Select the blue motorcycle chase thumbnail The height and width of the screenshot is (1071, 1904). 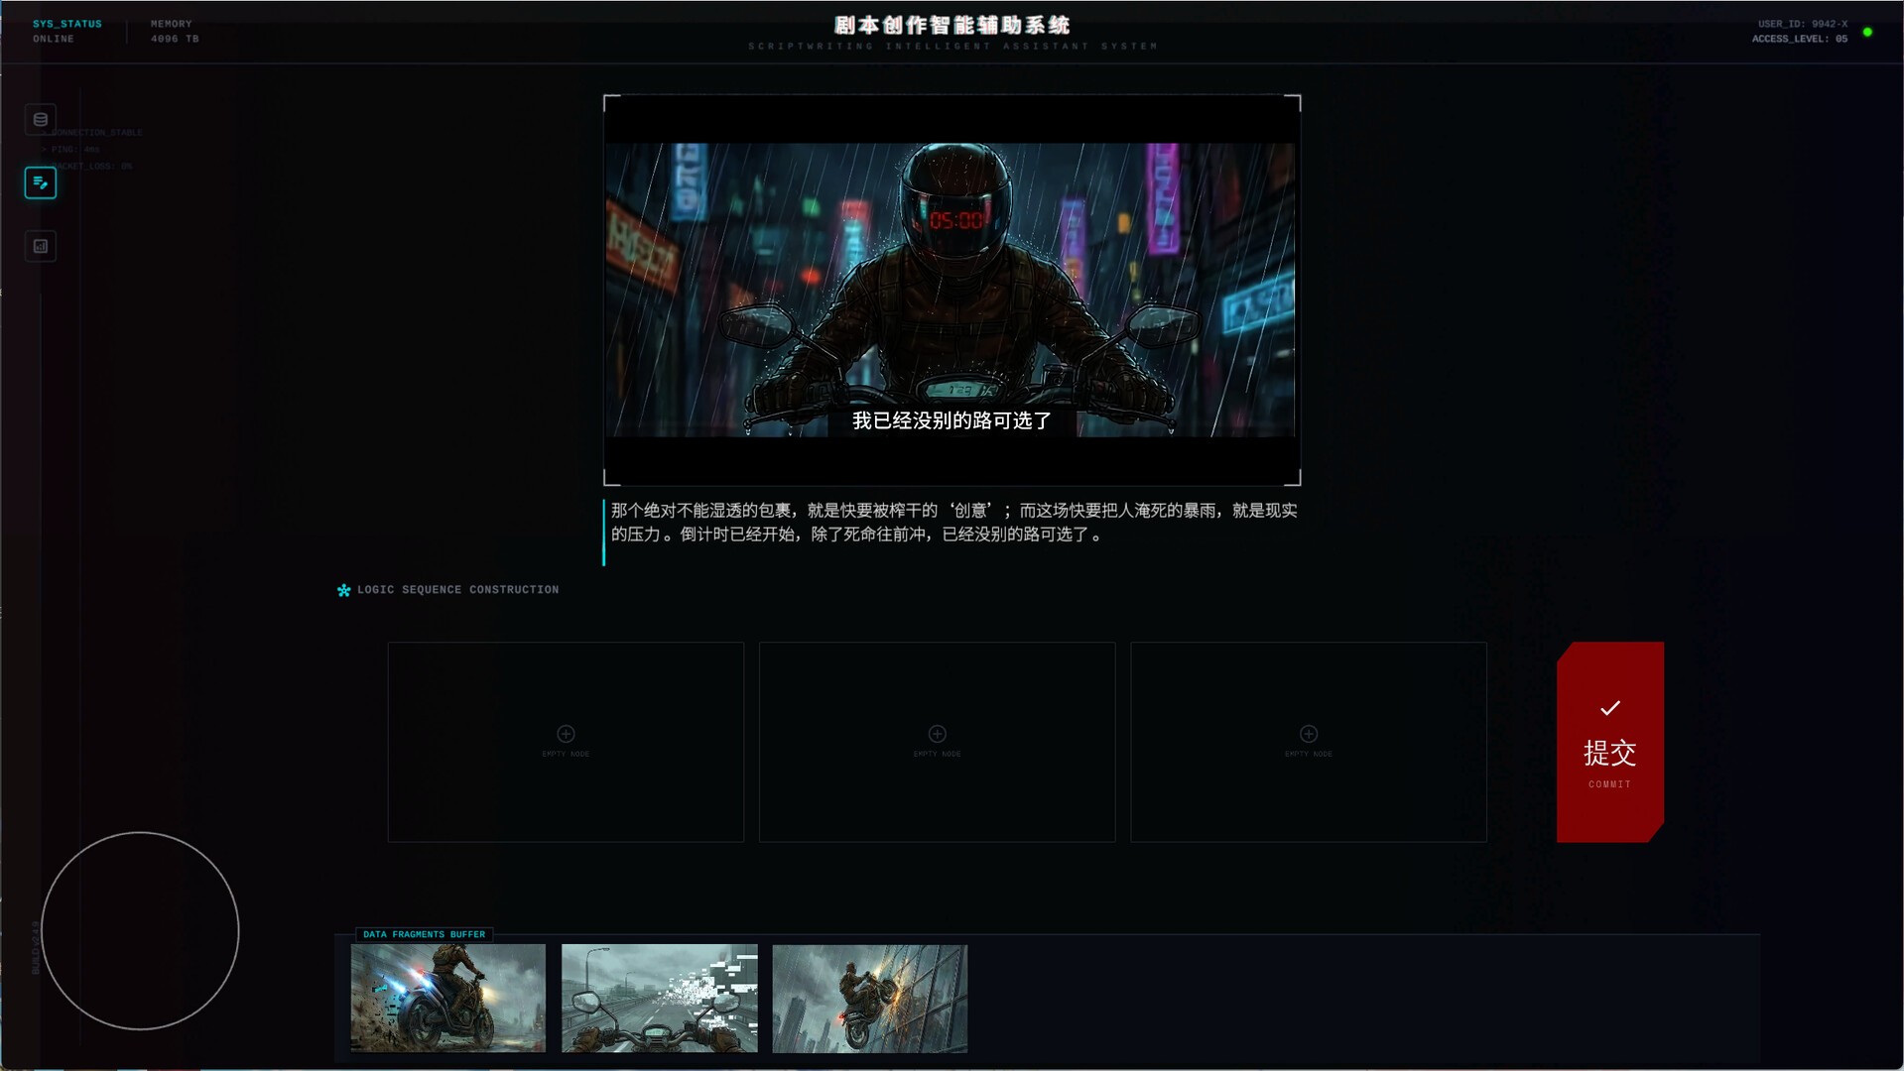447,999
